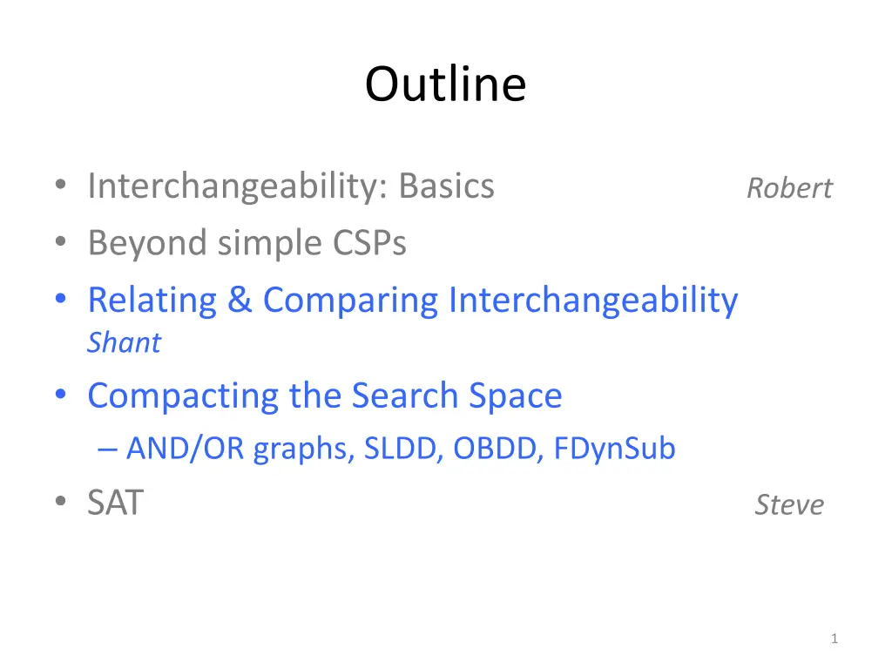Open the "Compacting the Search Space" heading
This screenshot has width=892, height=669.
pyautogui.click(x=324, y=396)
